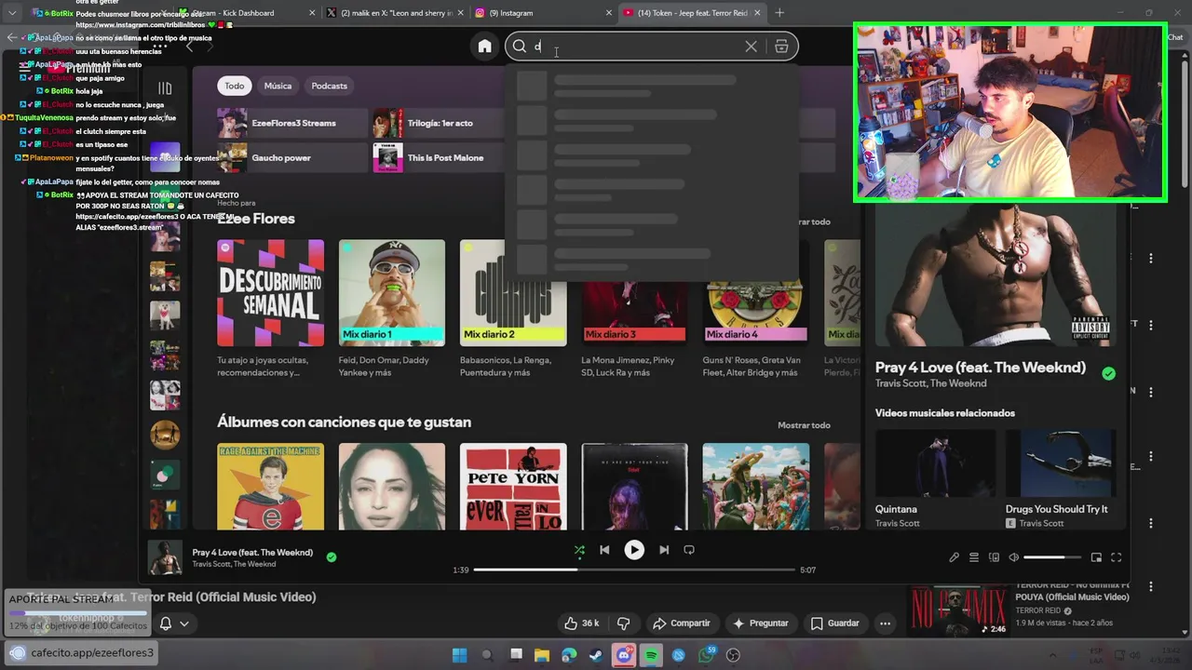Open YouTube more actions ellipsis

[886, 623]
